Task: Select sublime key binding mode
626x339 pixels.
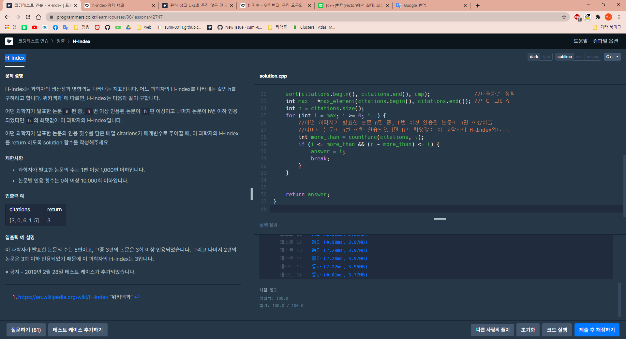Action: click(x=564, y=57)
